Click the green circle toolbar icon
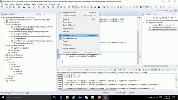The width and height of the screenshot is (178, 100). coord(141,7)
